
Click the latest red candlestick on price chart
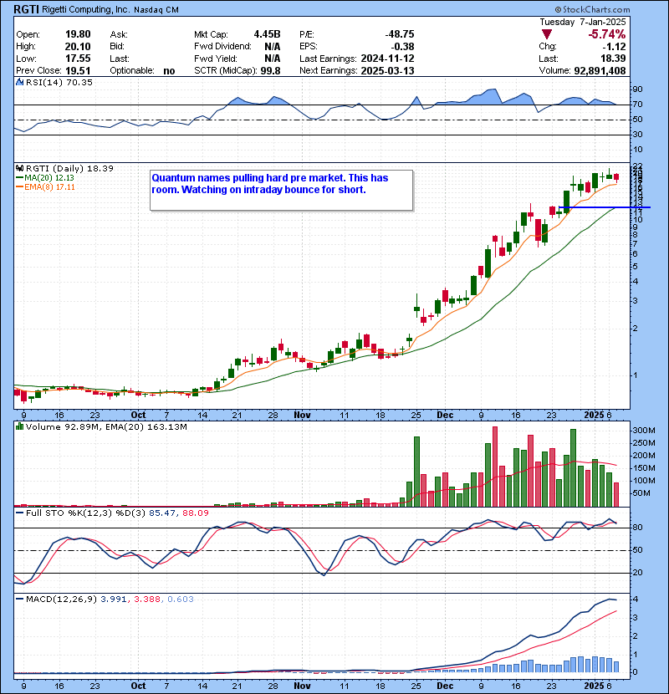point(616,177)
